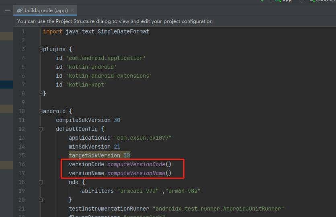Click the Project Structure notification banner text

click(x=115, y=21)
